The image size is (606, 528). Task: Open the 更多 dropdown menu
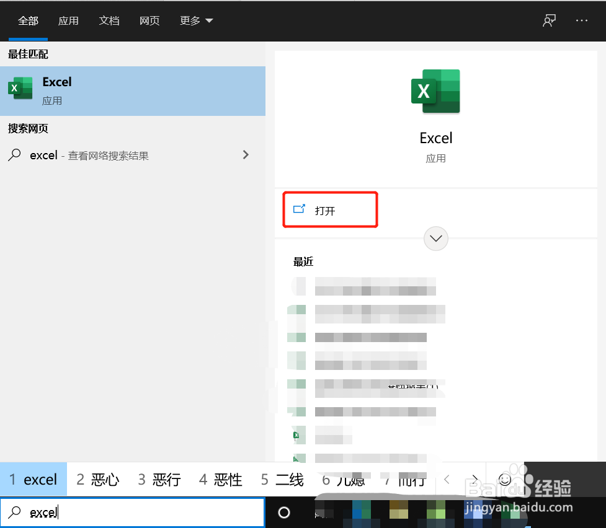point(197,20)
